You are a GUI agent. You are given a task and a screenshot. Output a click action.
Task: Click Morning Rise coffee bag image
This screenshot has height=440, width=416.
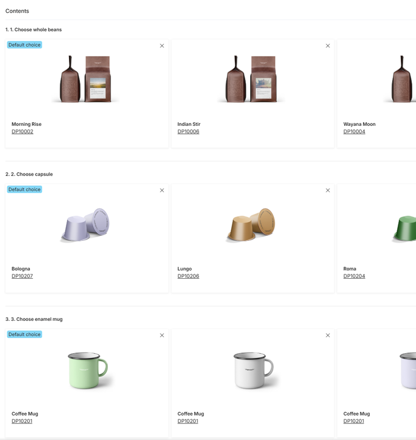pos(85,79)
